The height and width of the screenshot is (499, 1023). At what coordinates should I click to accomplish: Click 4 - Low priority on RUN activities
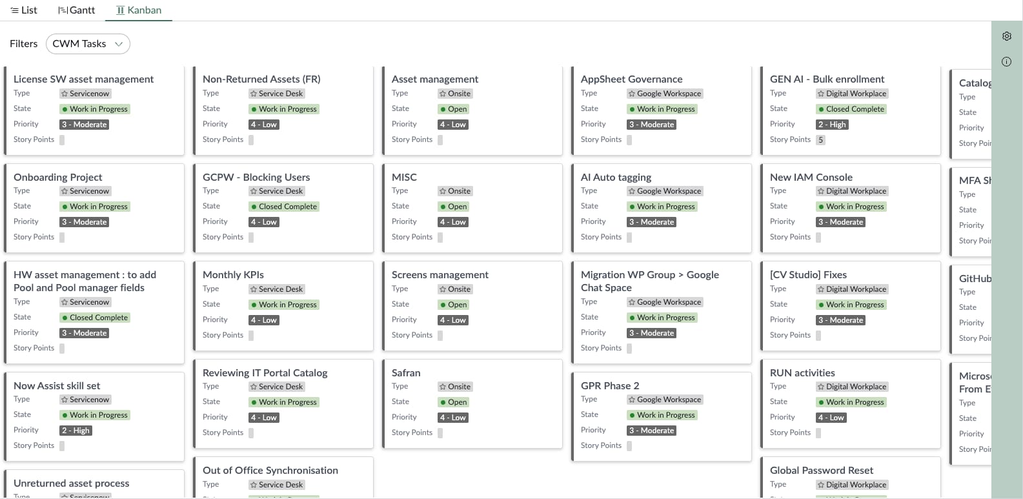(831, 418)
